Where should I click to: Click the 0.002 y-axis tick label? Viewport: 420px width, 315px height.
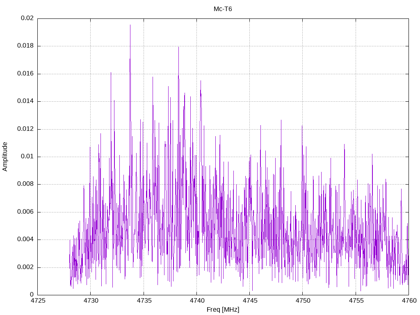coord(25,267)
